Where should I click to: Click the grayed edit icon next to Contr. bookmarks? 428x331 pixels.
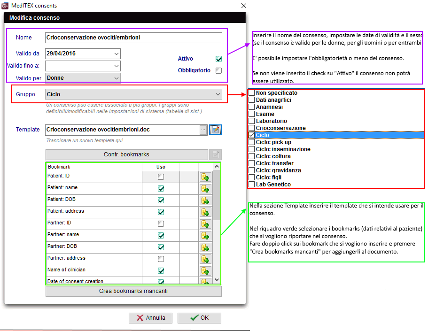215,155
